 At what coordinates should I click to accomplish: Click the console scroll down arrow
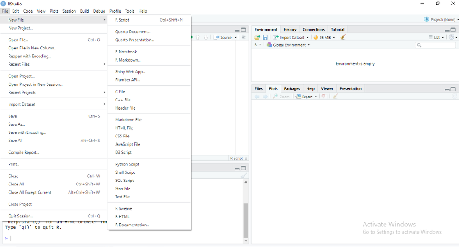(246, 241)
